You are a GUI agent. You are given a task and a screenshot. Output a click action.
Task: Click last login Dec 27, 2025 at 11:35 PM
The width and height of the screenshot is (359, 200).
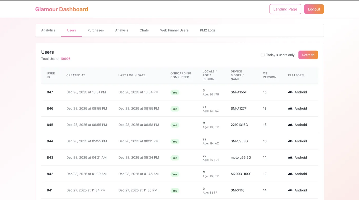(138, 190)
